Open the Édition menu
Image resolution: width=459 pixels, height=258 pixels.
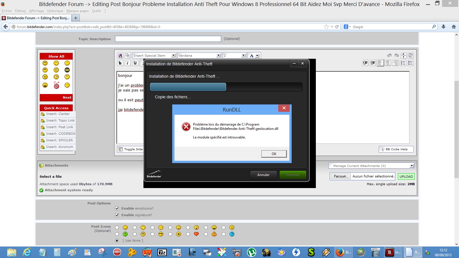pyautogui.click(x=20, y=11)
